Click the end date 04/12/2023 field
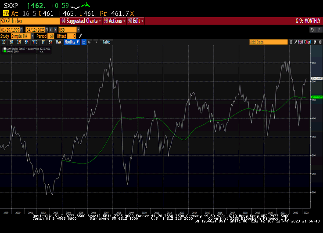This screenshot has width=323, height=233. coord(36,30)
